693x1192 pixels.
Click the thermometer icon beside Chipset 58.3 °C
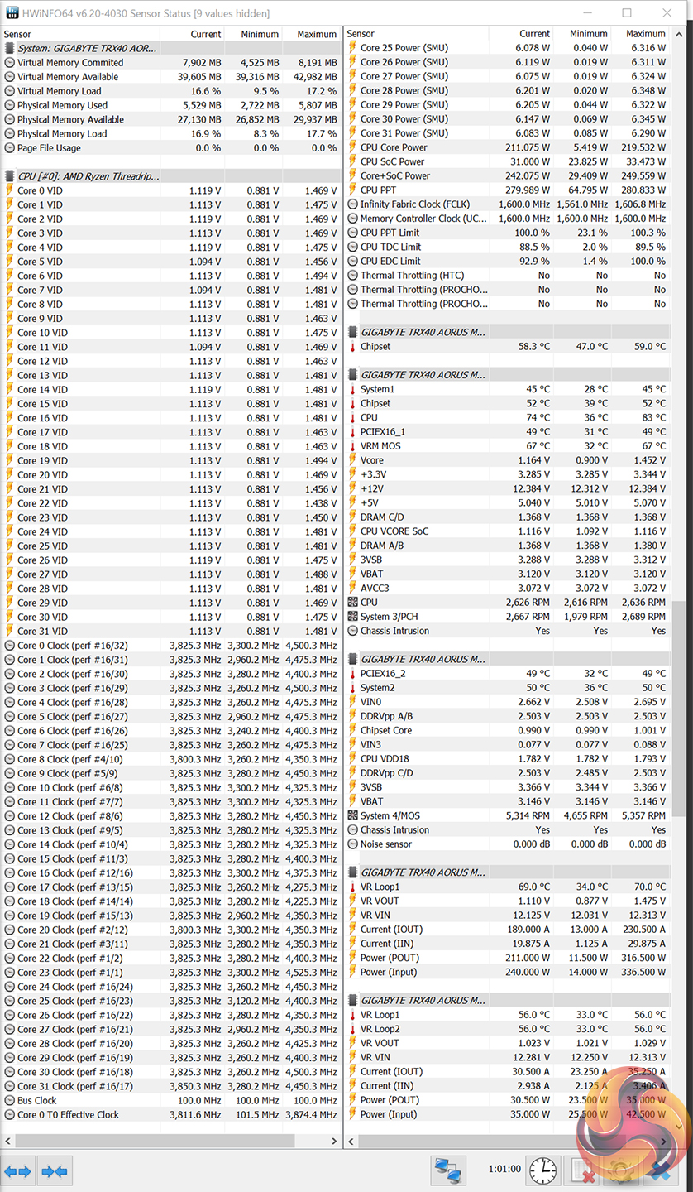click(353, 346)
